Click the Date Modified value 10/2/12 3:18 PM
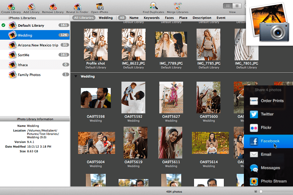Image resolution: width=293 pixels, height=195 pixels. tap(39, 147)
